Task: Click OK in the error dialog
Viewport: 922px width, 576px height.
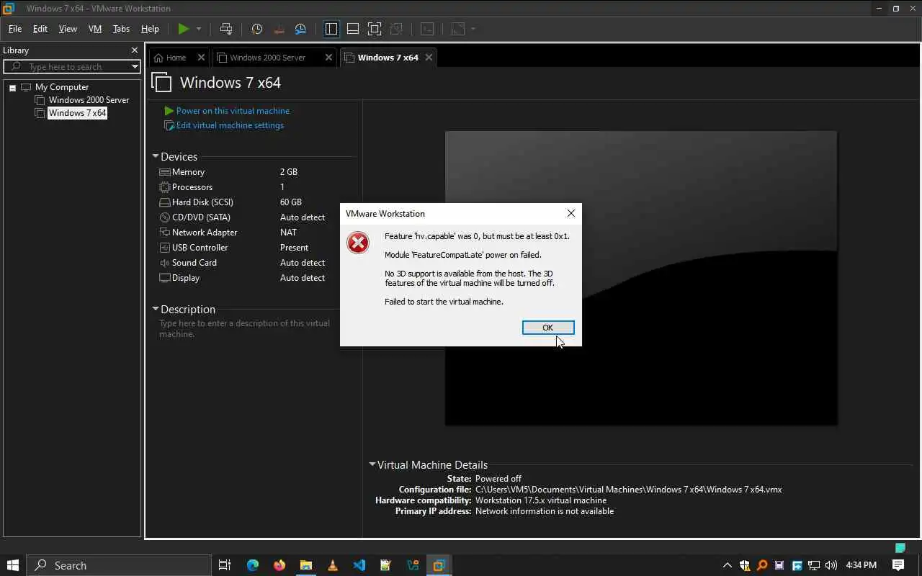Action: (x=548, y=328)
